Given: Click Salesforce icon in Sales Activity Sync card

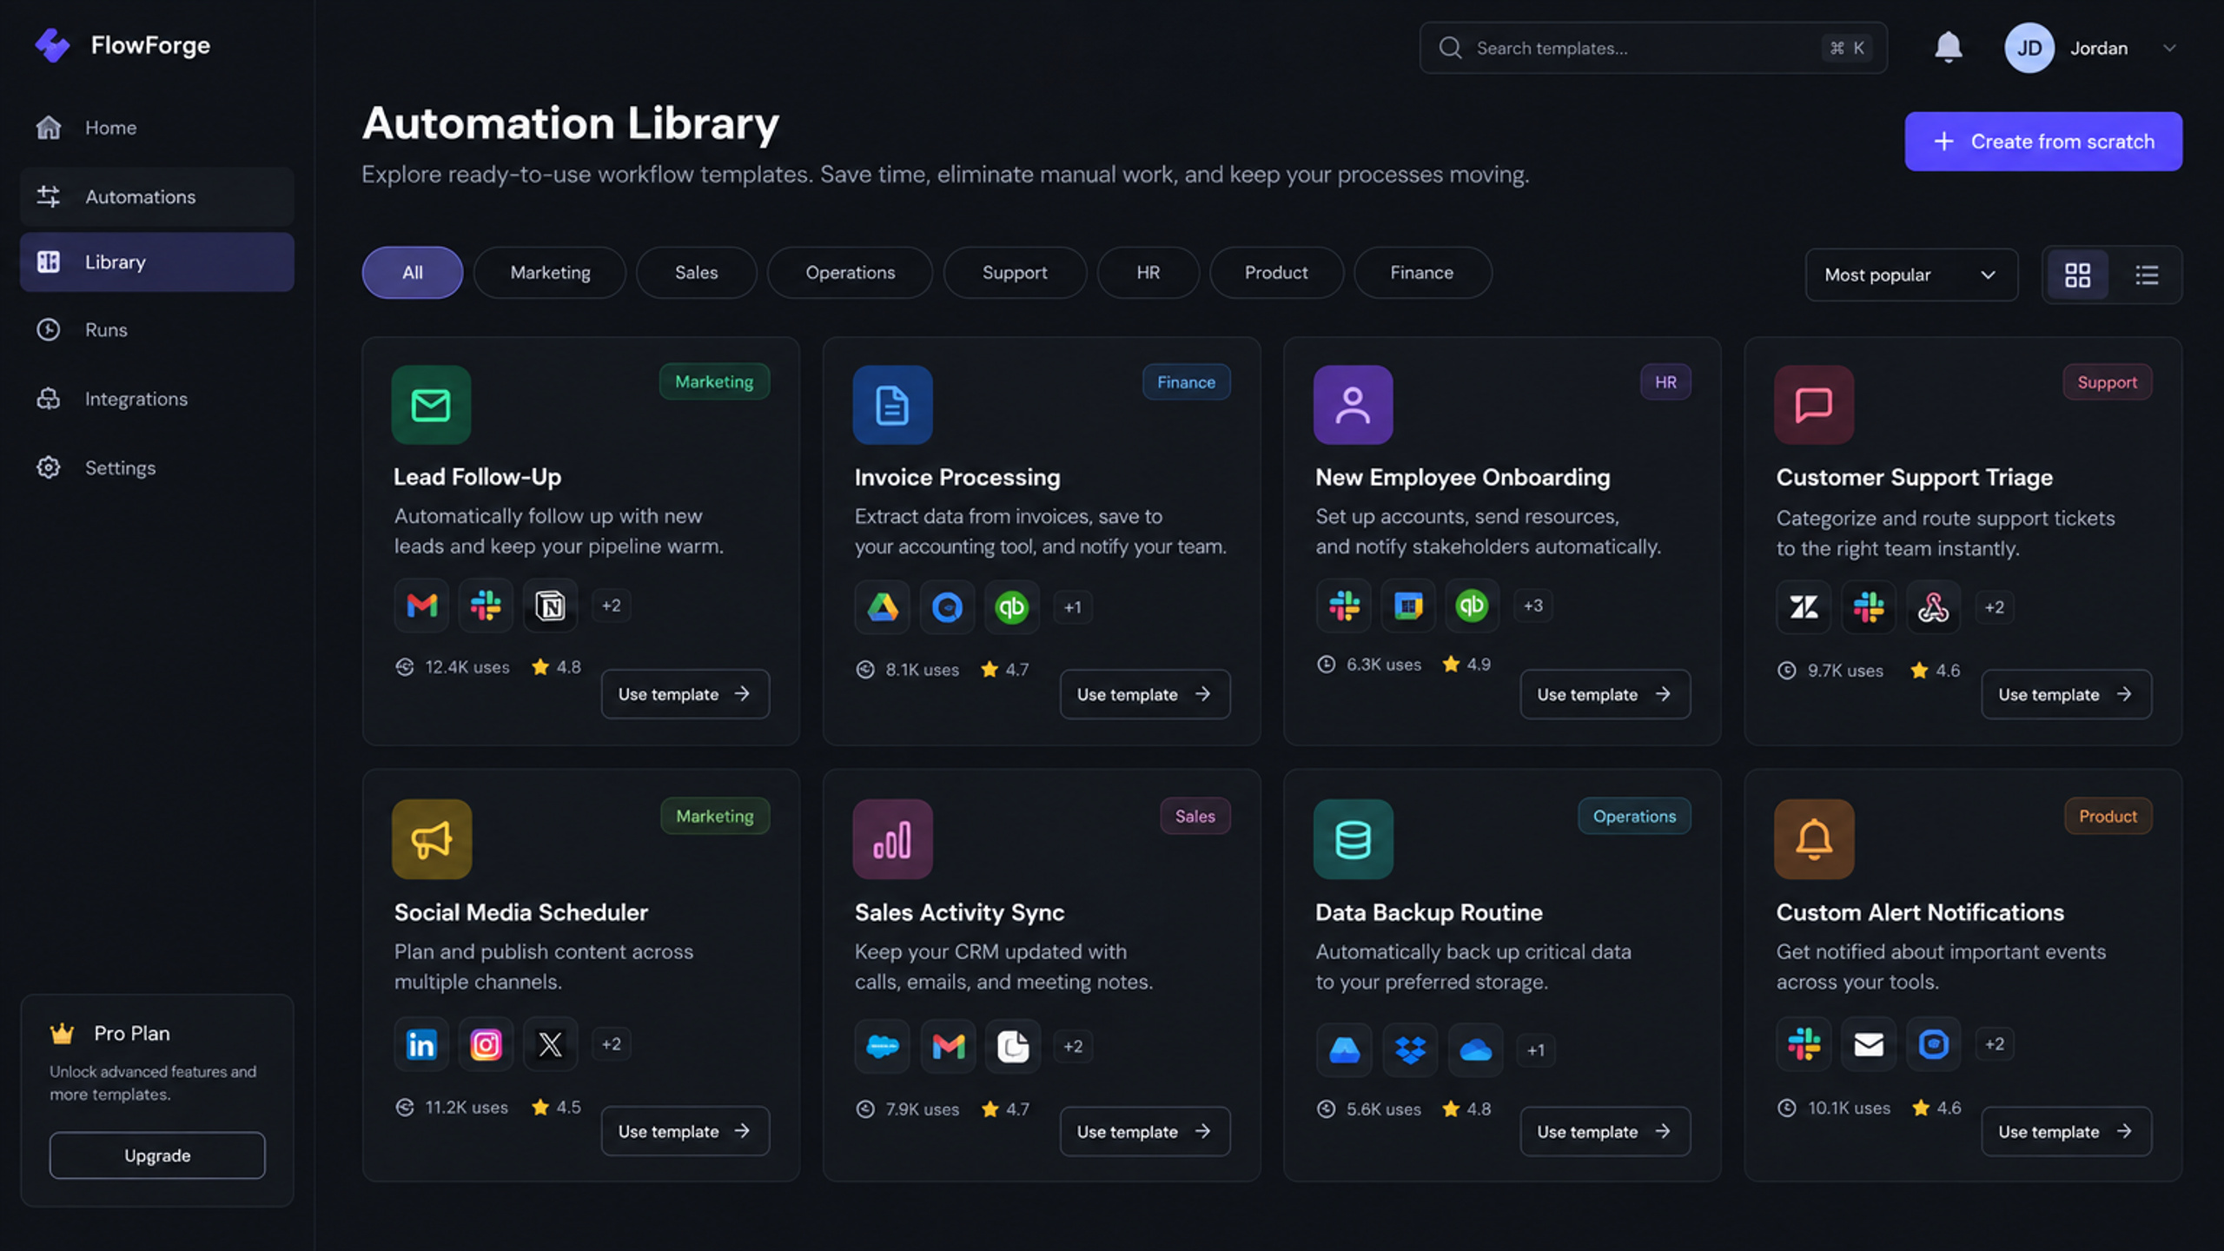Looking at the screenshot, I should (x=883, y=1047).
